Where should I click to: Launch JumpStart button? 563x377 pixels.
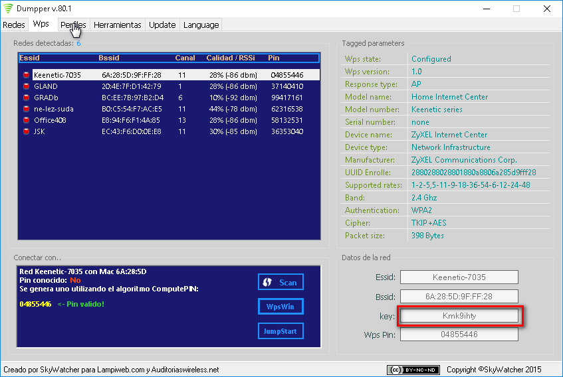tap(281, 331)
